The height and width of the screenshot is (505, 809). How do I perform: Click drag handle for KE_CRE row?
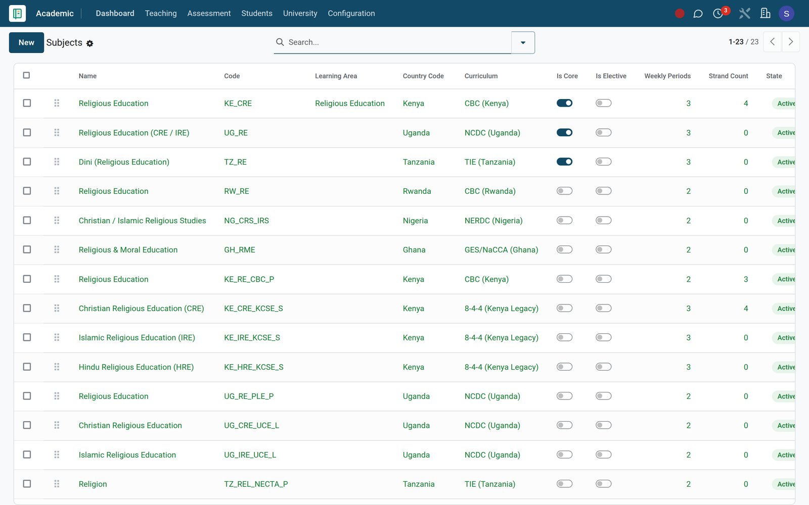click(x=57, y=103)
